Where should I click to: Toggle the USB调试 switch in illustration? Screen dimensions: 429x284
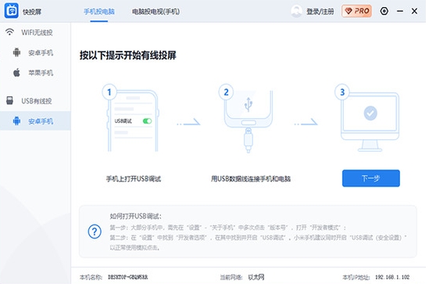(147, 120)
